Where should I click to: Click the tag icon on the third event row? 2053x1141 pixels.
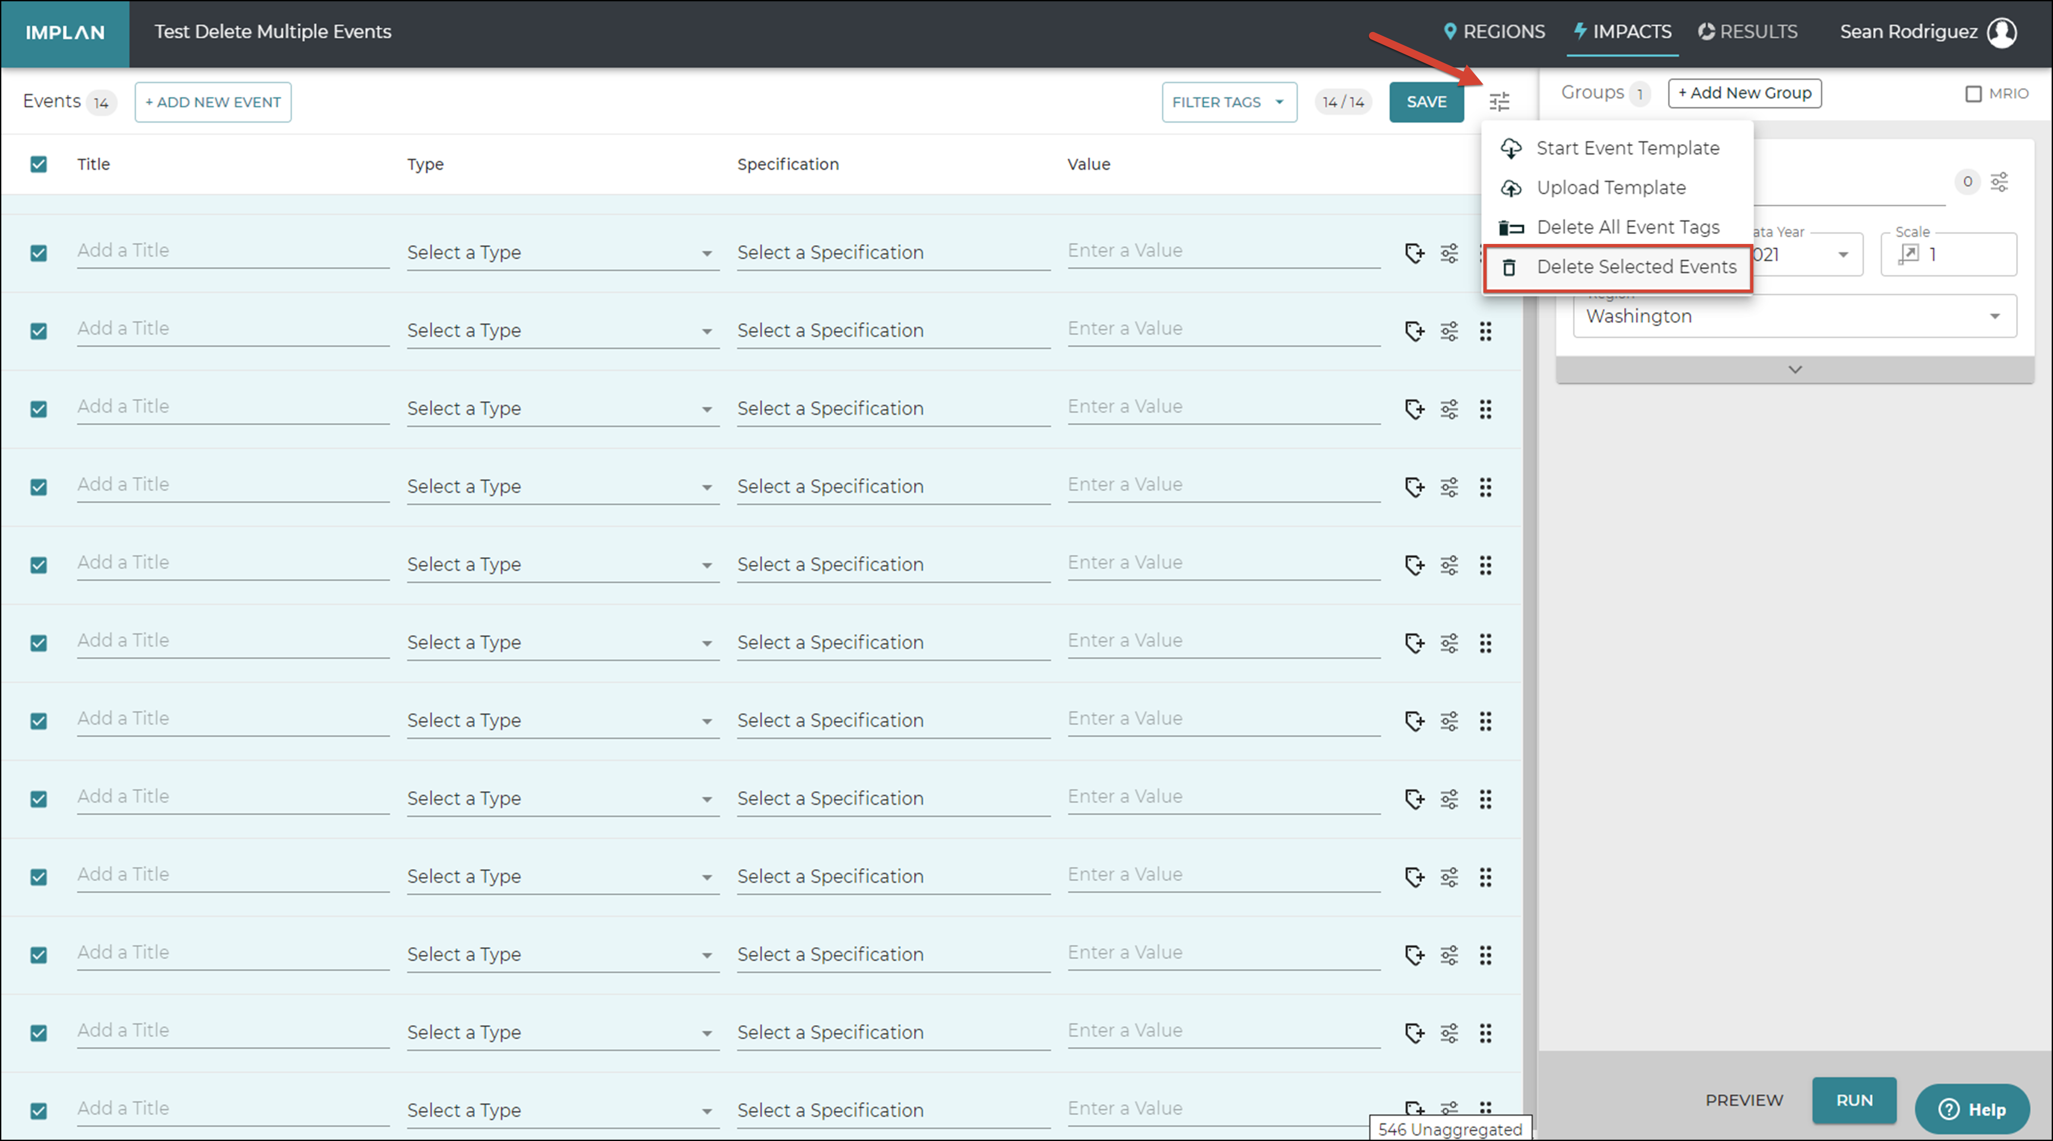(x=1415, y=409)
